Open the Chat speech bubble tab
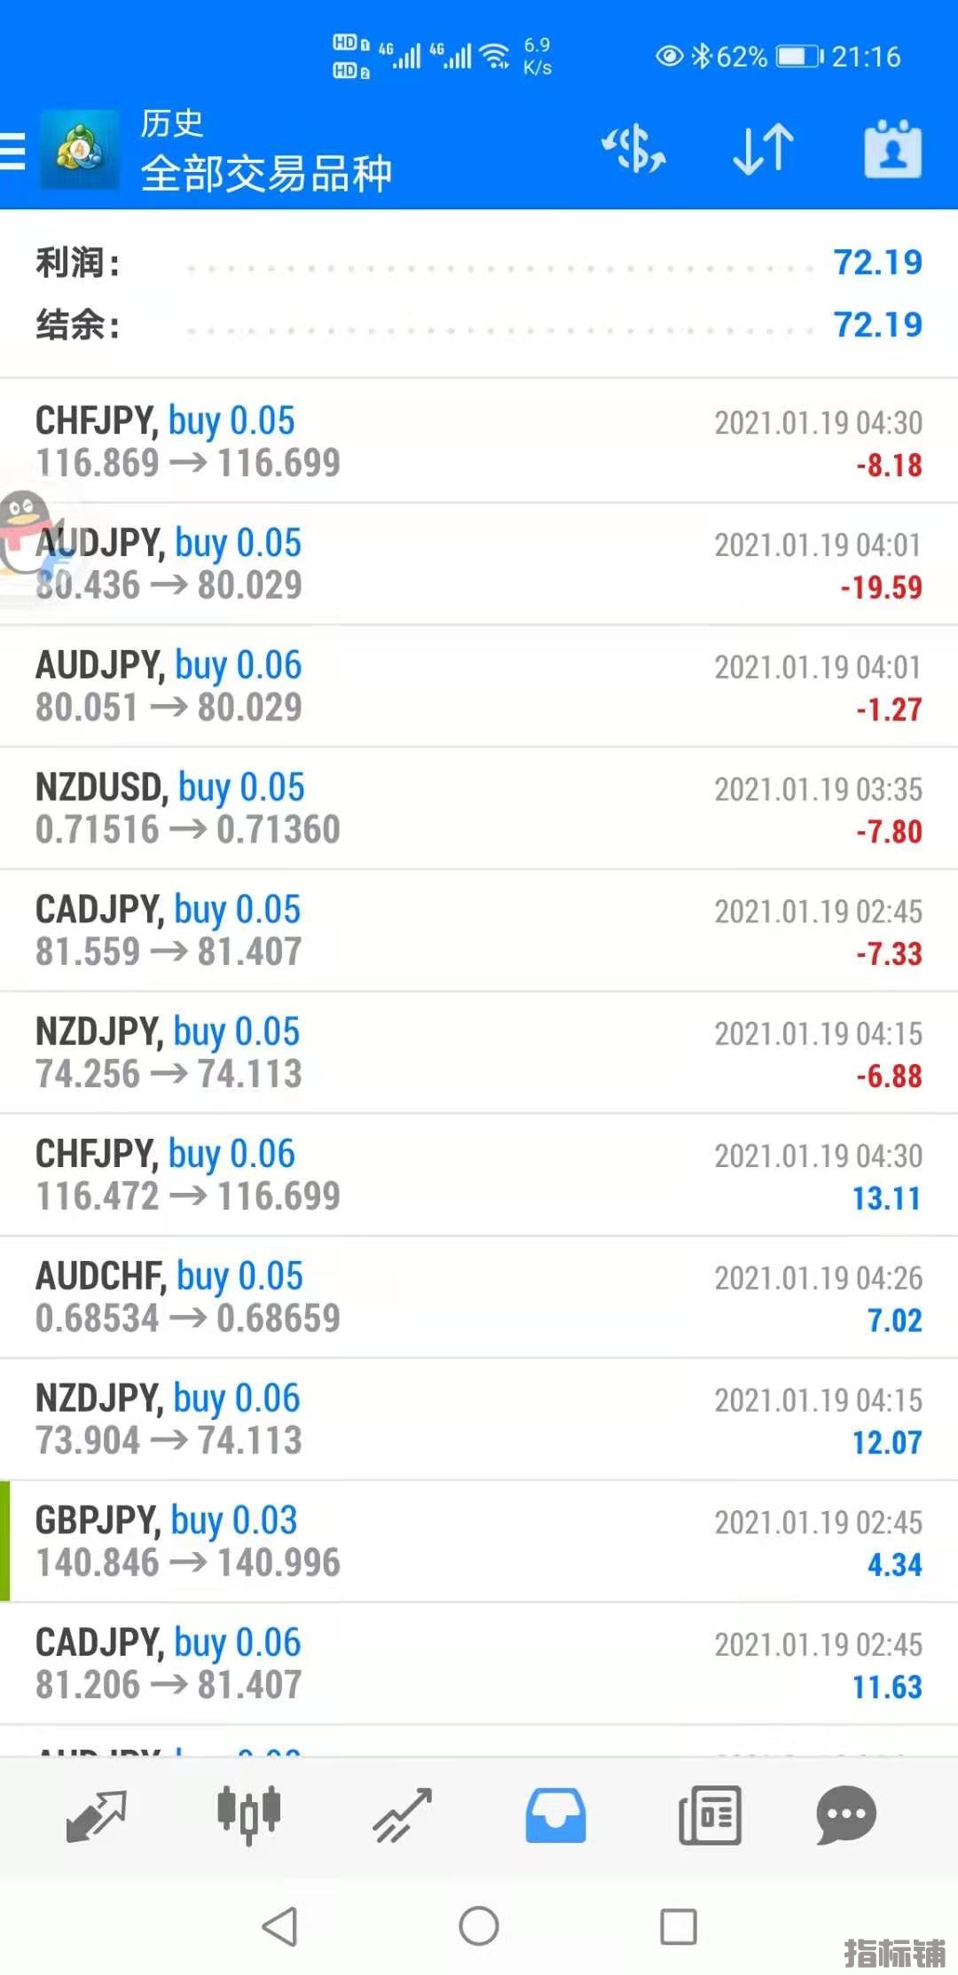Image resolution: width=958 pixels, height=1975 pixels. (846, 1815)
